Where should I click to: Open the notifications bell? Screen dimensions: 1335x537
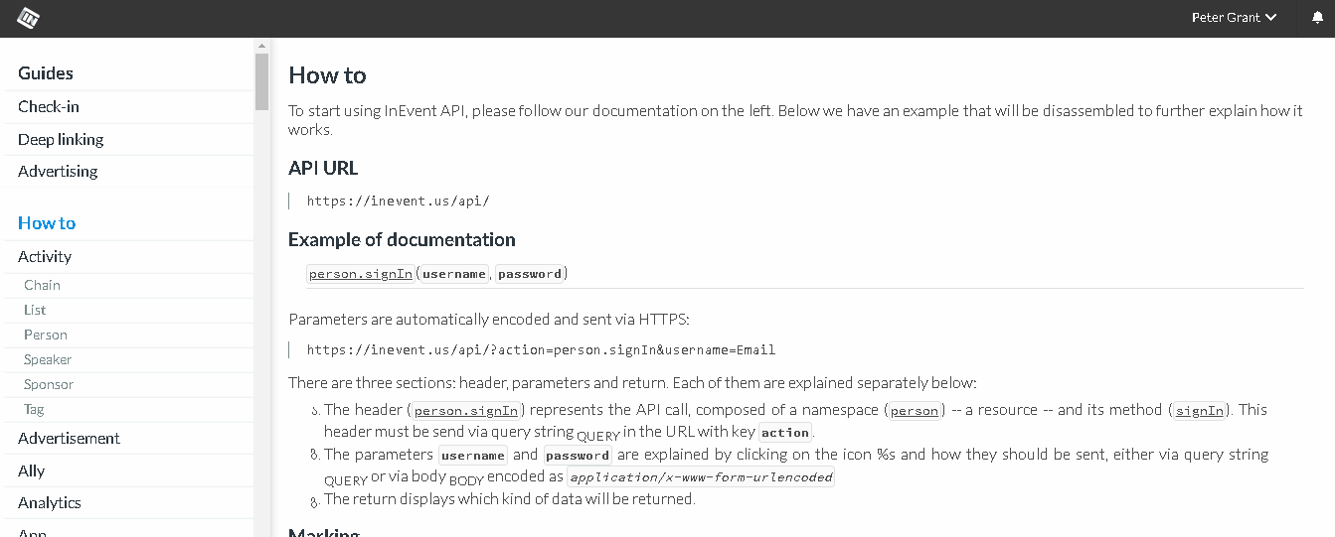tap(1318, 18)
